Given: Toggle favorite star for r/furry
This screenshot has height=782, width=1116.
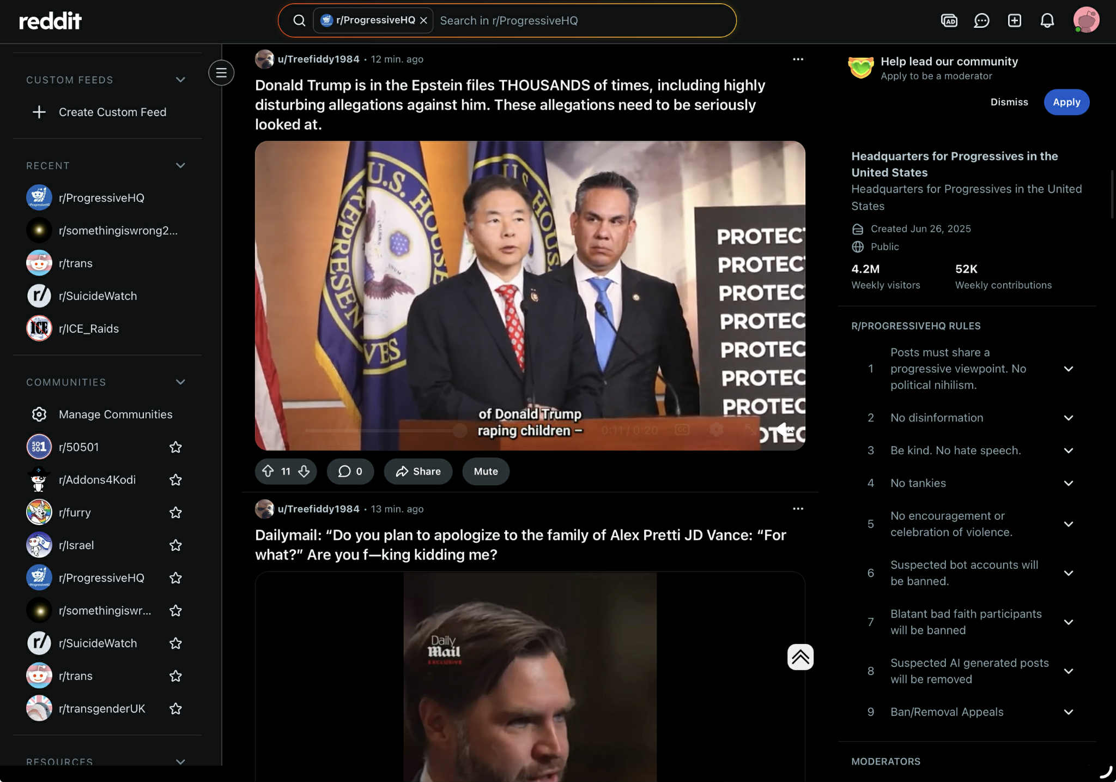Looking at the screenshot, I should [x=175, y=513].
